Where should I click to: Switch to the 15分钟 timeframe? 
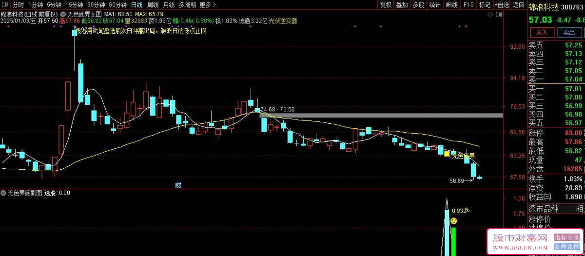coord(74,5)
